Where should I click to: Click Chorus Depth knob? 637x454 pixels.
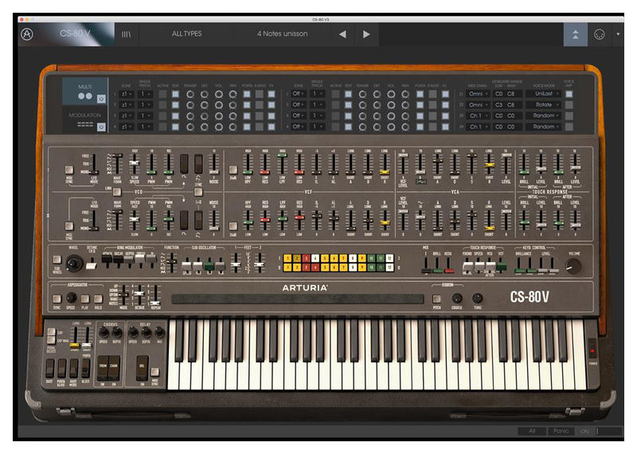pyautogui.click(x=117, y=332)
